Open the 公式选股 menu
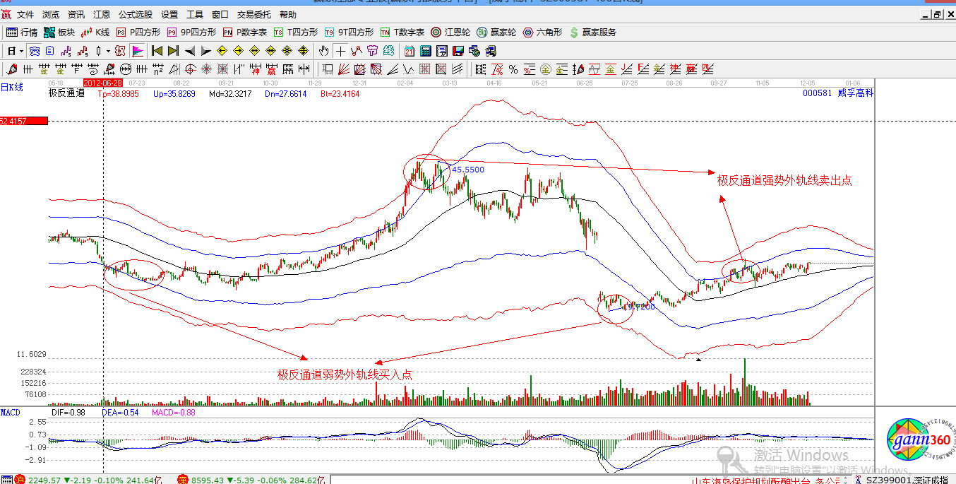Image resolution: width=956 pixels, height=484 pixels. [x=134, y=14]
